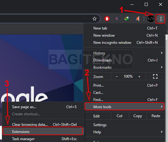
Task: Increase zoom with the plus button
Action: pos(139,76)
